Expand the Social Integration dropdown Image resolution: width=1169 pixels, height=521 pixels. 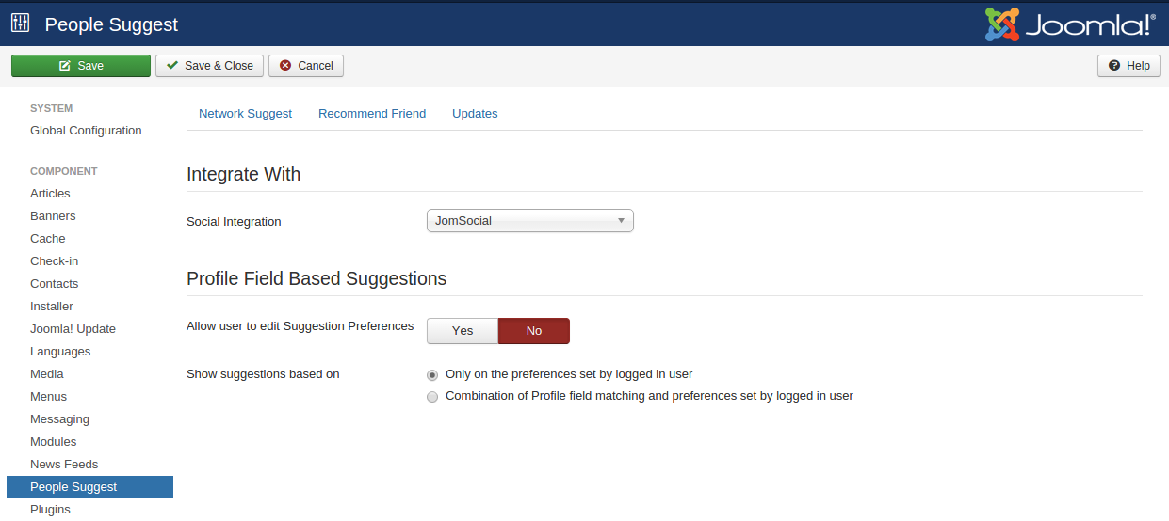pyautogui.click(x=529, y=221)
